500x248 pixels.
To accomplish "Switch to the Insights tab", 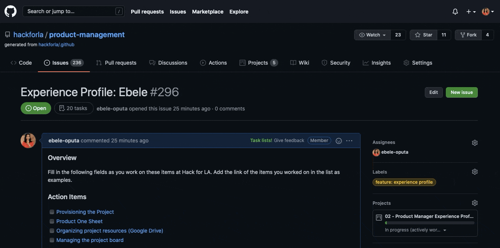I will 377,63.
